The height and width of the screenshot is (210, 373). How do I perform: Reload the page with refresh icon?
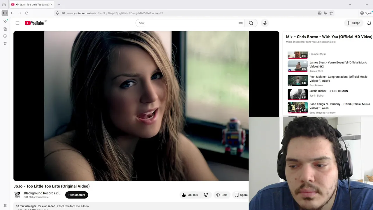tap(27, 13)
